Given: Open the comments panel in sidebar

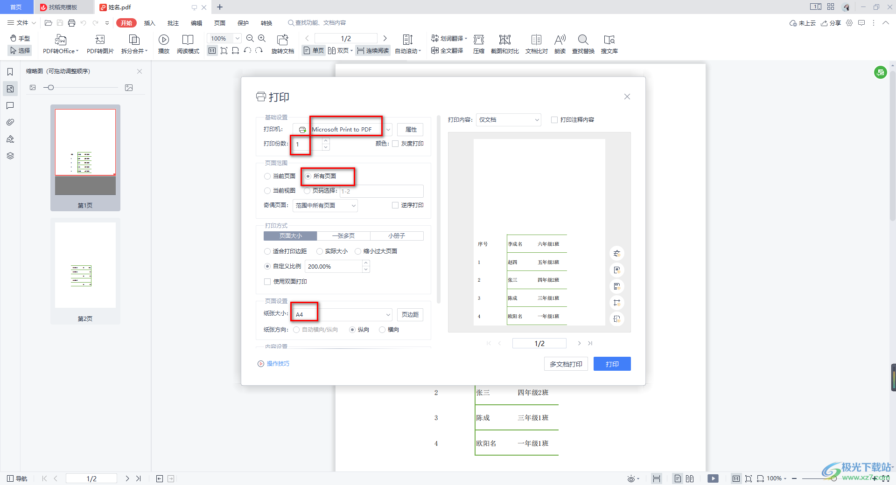Looking at the screenshot, I should [x=10, y=106].
